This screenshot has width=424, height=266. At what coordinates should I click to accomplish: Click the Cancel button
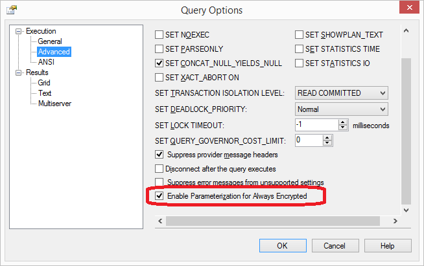pyautogui.click(x=335, y=246)
